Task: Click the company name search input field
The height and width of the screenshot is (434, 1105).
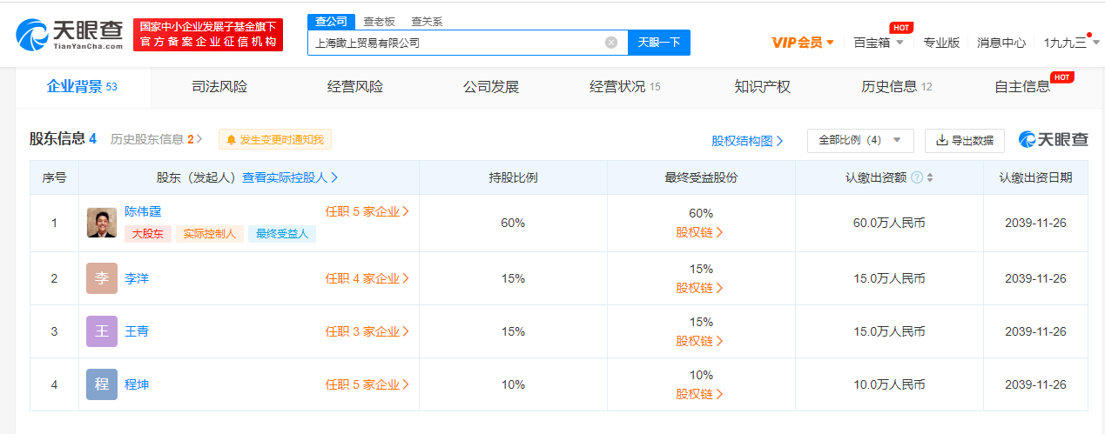Action: (453, 43)
